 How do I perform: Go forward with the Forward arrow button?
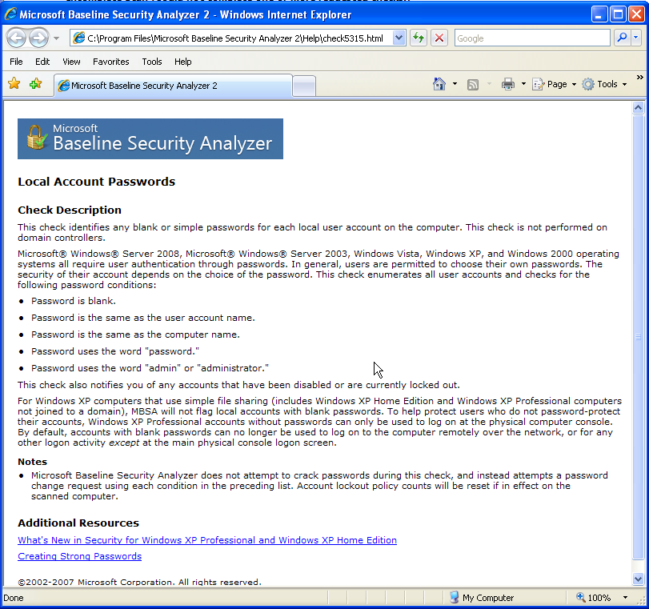(x=39, y=38)
